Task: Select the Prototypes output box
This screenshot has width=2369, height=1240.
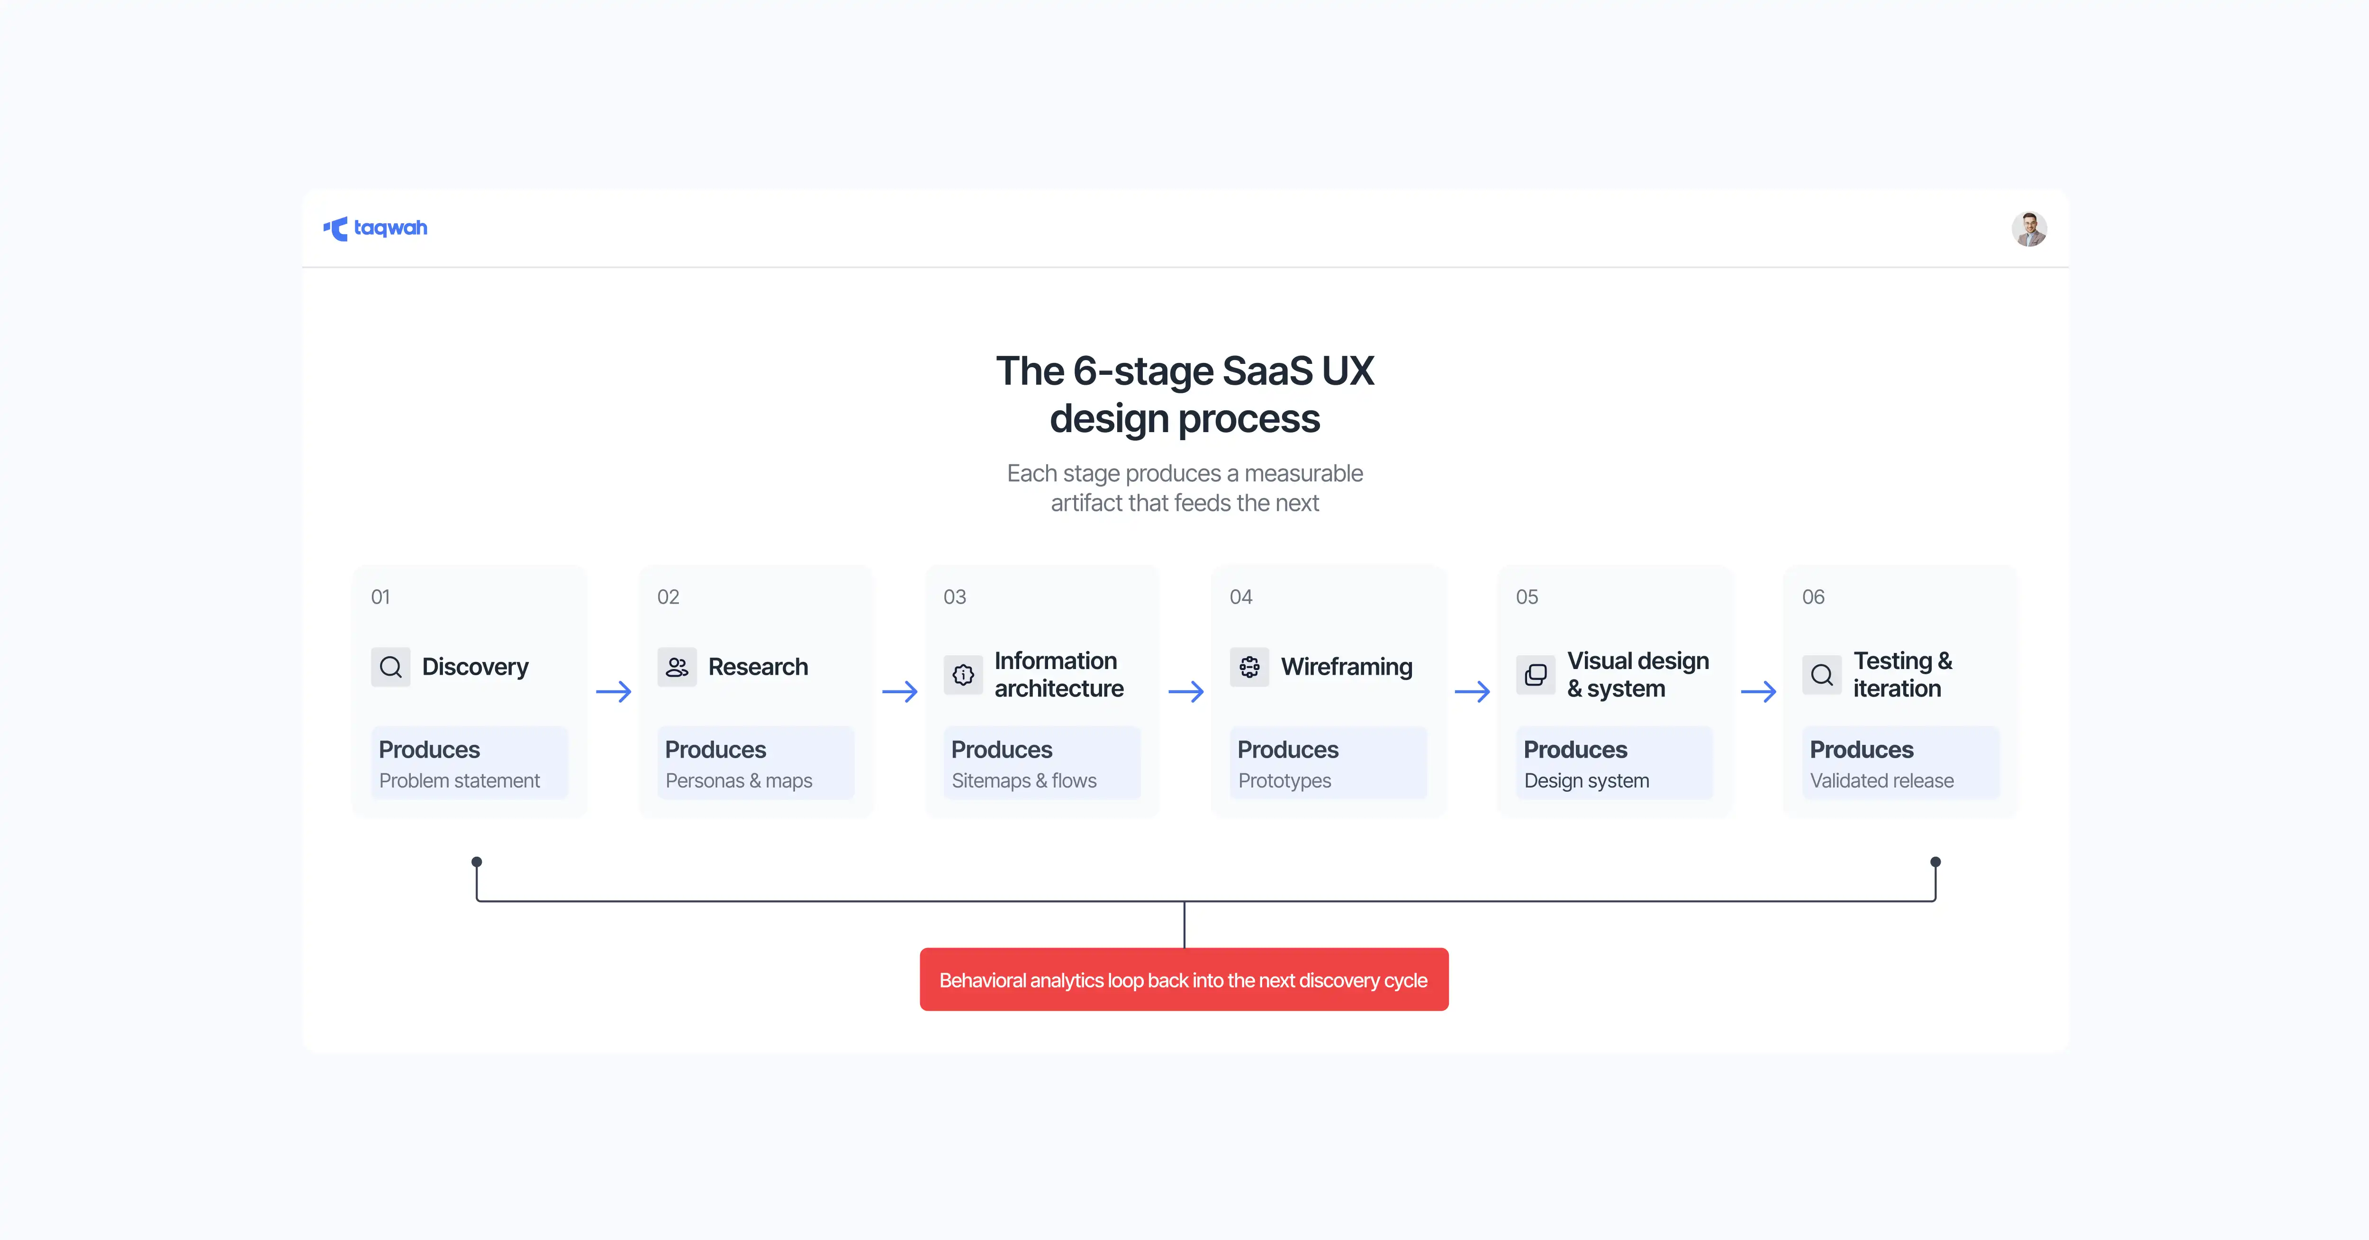Action: 1328,763
